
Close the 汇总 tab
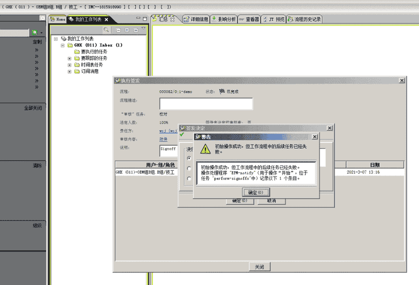point(172,19)
